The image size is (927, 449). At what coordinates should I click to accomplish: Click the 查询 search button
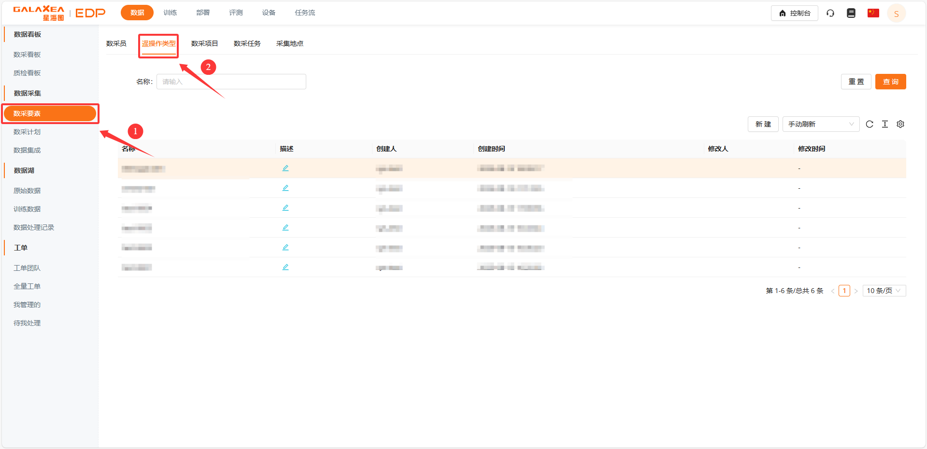tap(890, 82)
